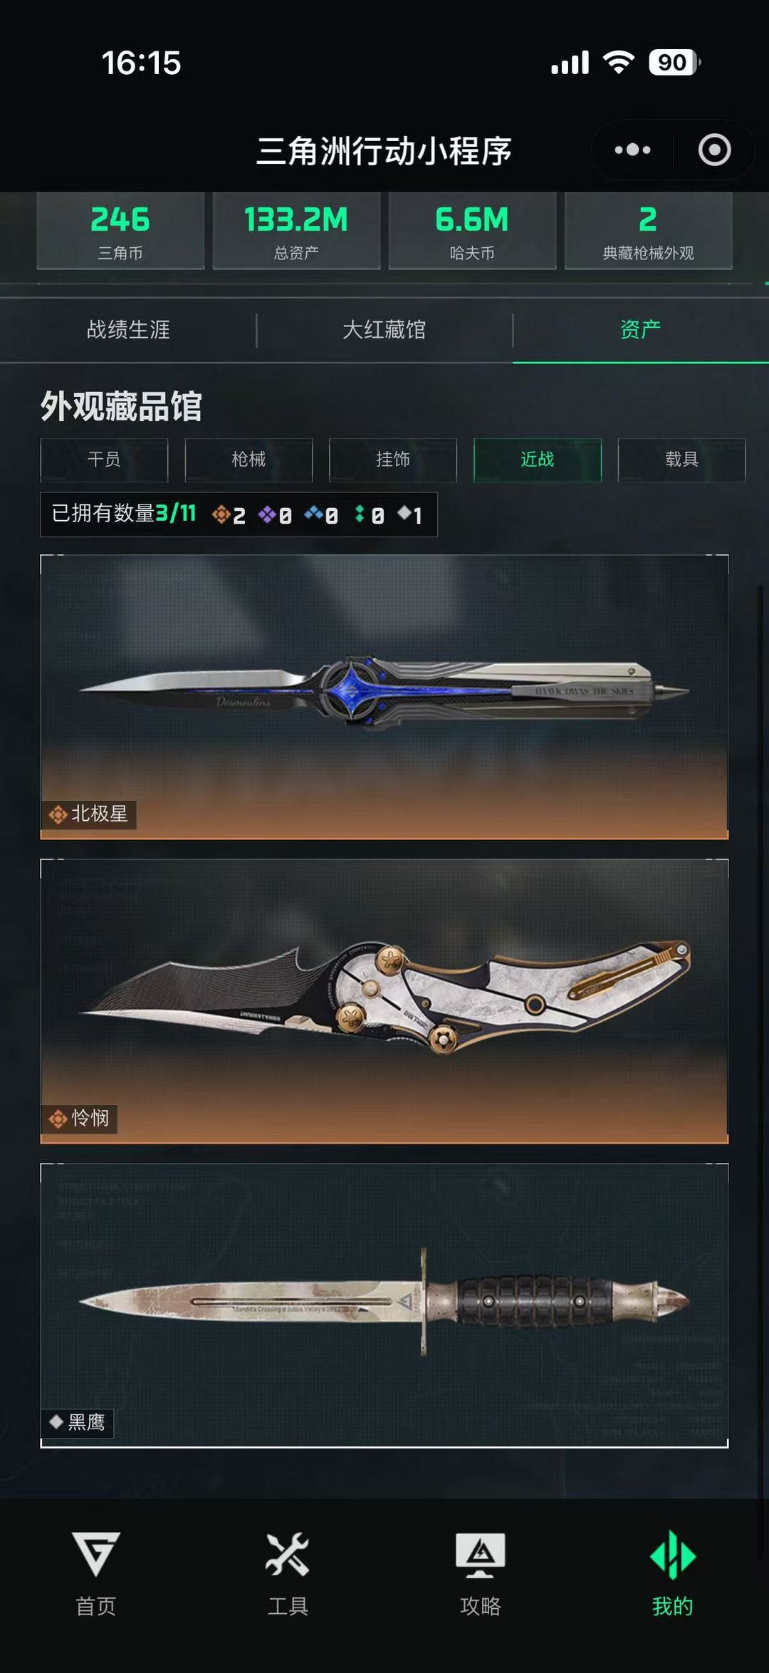
Task: Open 首页 home icon in bottom bar
Action: tap(96, 1553)
